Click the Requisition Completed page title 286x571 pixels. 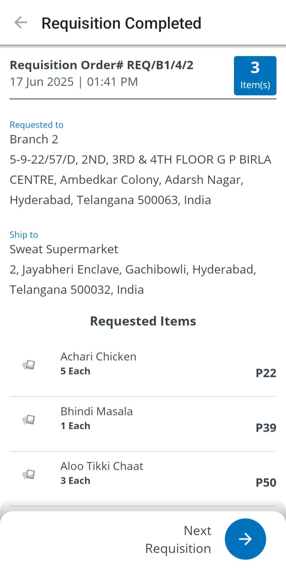121,23
